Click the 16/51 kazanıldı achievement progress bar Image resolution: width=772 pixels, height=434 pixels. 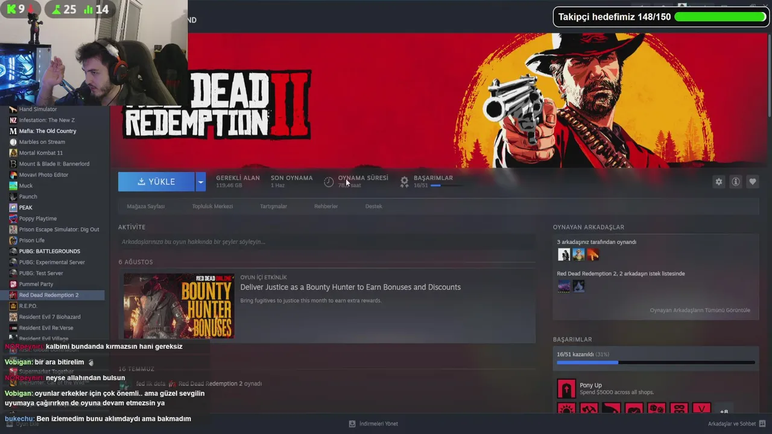[656, 362]
